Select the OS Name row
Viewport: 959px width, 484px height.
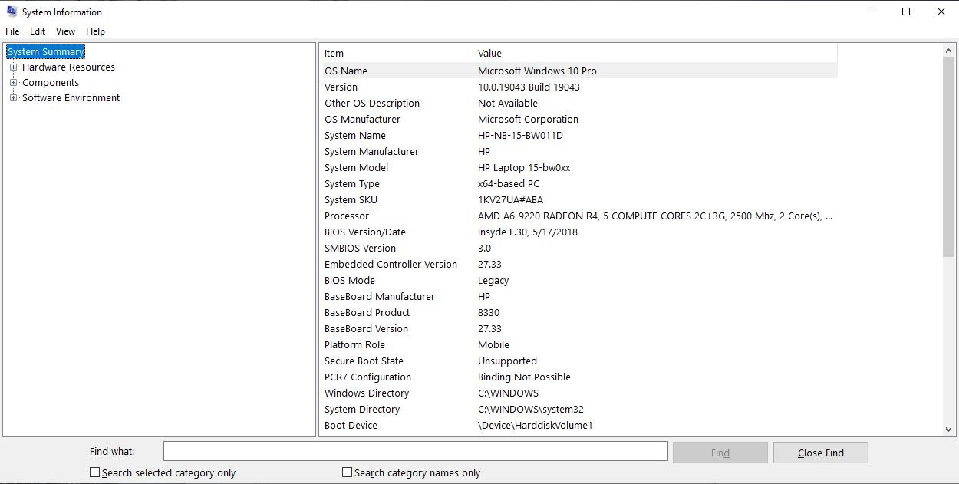point(578,71)
